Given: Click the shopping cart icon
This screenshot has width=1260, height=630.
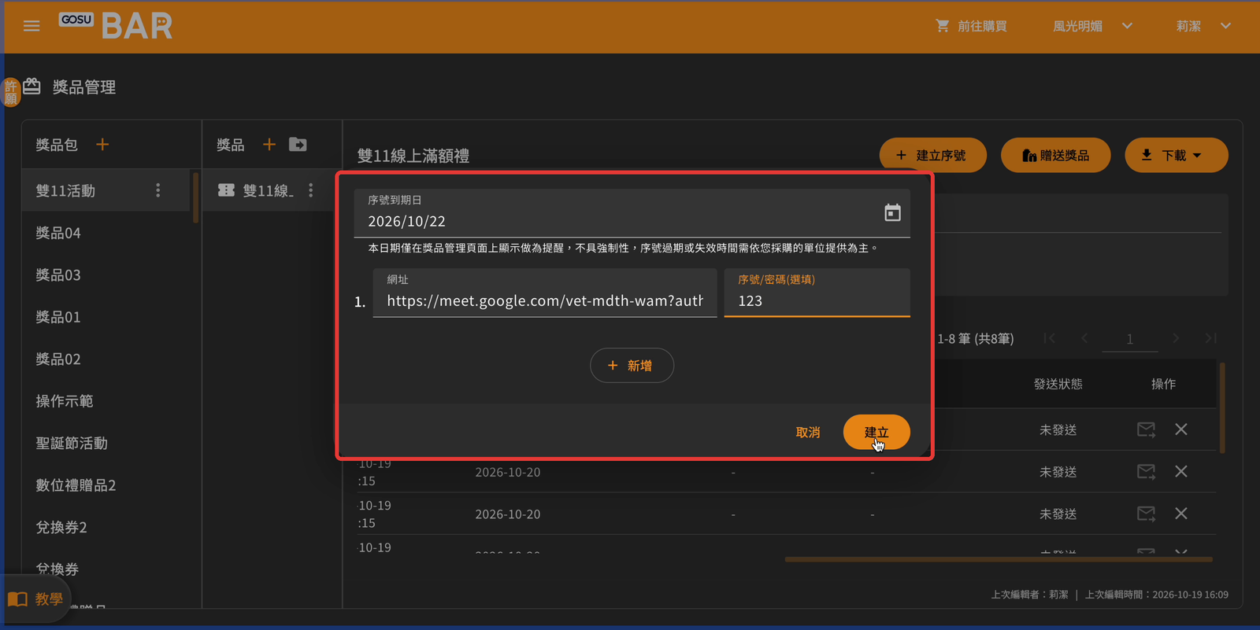Looking at the screenshot, I should (x=942, y=26).
